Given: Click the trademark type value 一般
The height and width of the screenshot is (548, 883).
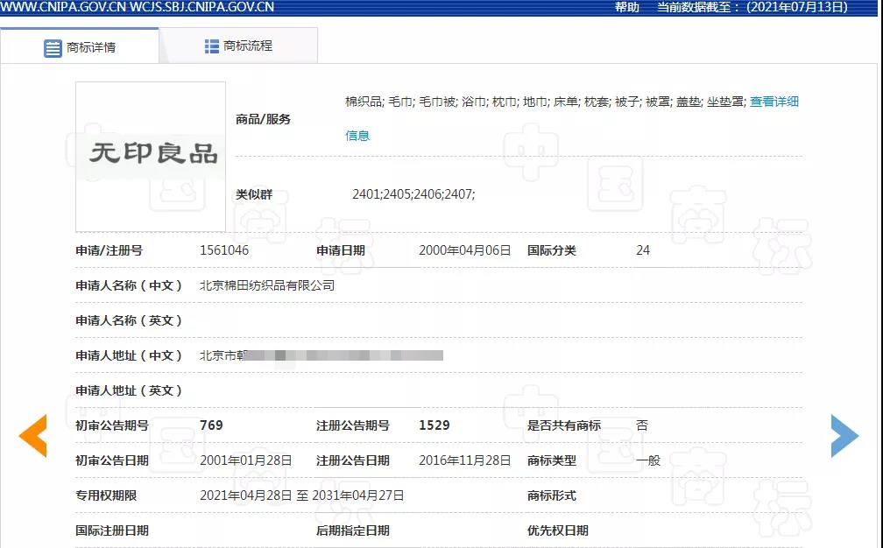Looking at the screenshot, I should coord(648,460).
